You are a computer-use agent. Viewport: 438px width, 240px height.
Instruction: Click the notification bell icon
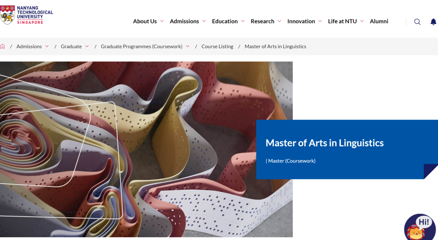pos(433,22)
